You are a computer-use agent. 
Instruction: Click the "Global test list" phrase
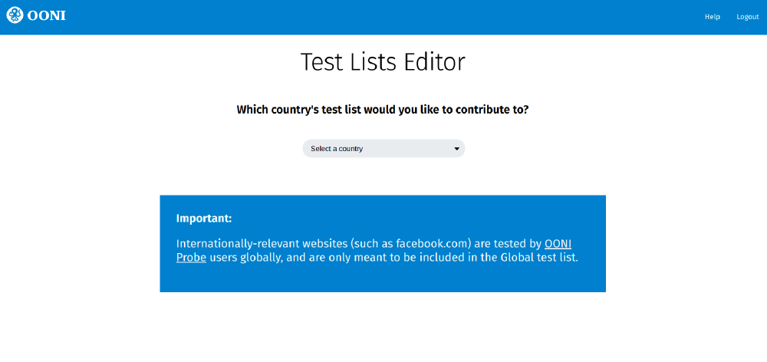(538, 258)
